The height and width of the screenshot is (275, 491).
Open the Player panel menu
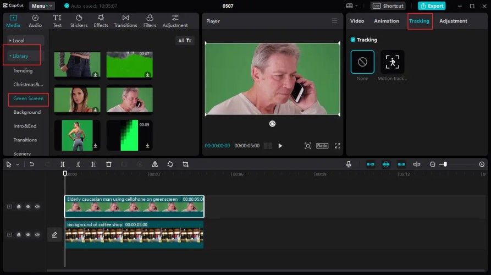(x=334, y=21)
